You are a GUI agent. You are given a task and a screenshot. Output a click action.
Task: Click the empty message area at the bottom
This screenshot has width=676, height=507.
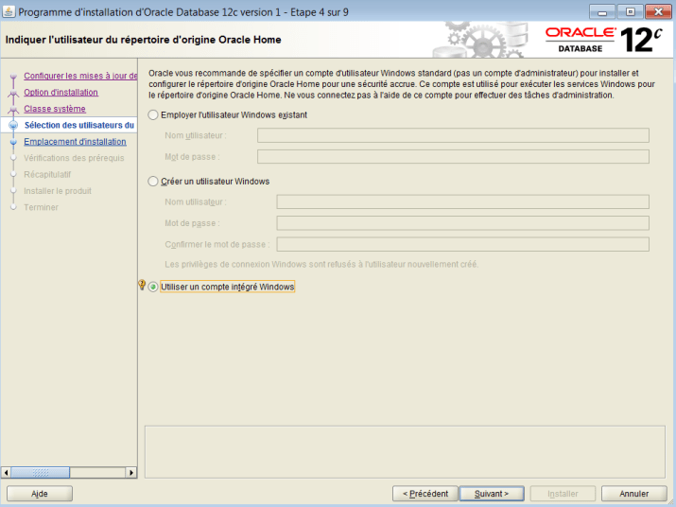point(405,452)
